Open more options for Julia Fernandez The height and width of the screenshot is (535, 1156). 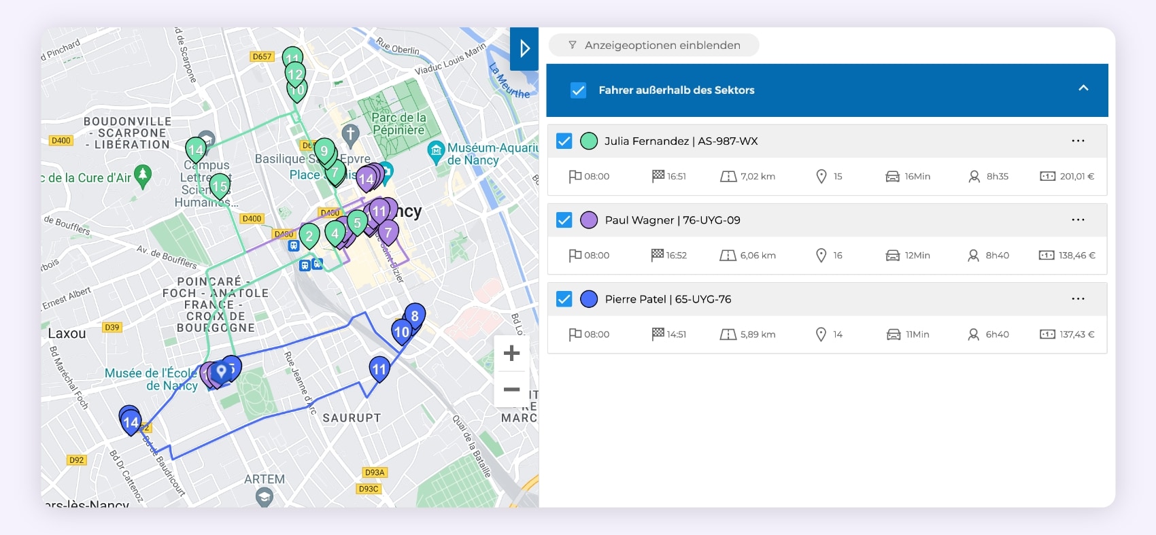(x=1078, y=141)
